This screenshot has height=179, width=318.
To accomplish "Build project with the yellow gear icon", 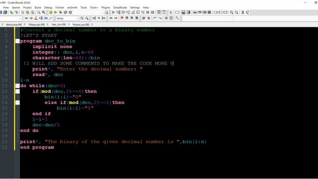I will coord(51,12).
